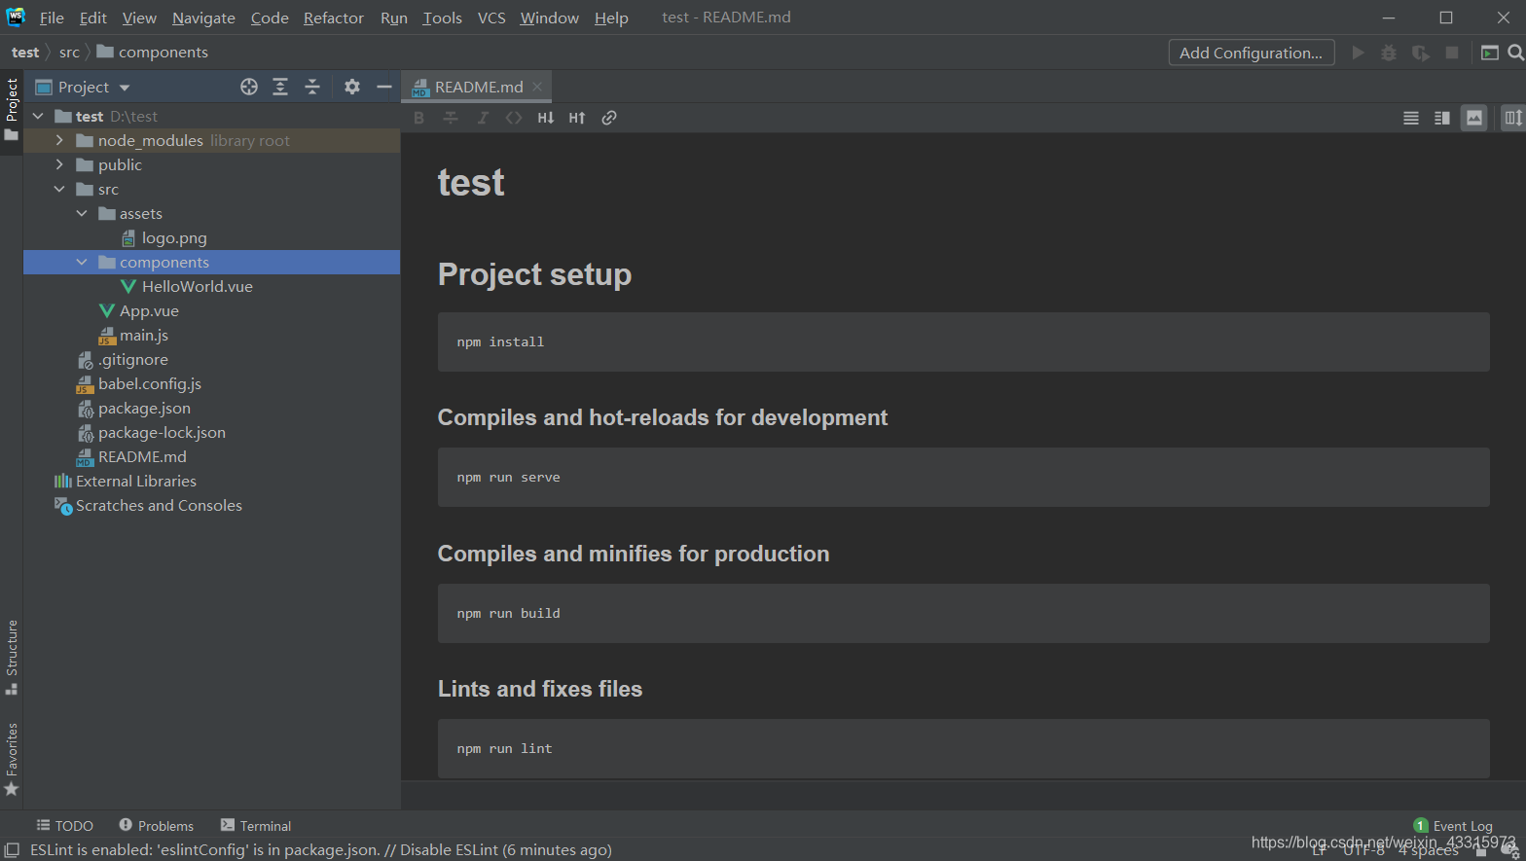Open the Event Log

1453,825
